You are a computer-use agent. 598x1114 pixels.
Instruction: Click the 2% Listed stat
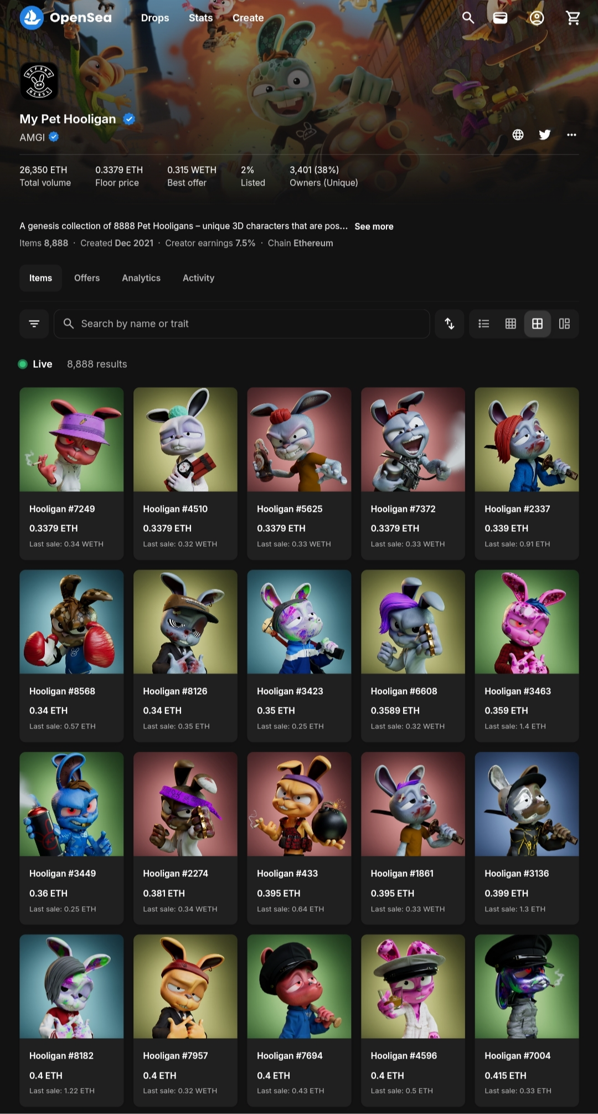coord(252,176)
